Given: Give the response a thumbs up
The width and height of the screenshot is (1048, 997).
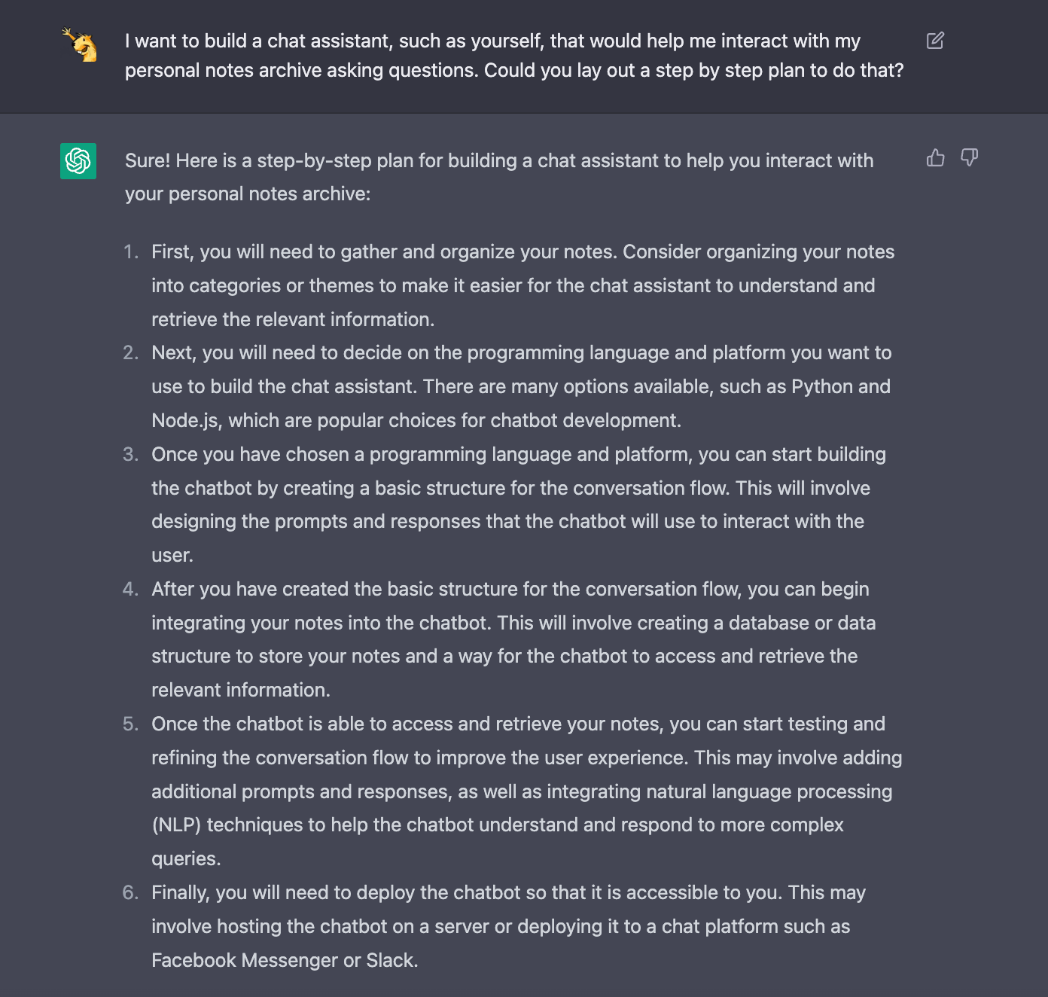Looking at the screenshot, I should [x=935, y=157].
